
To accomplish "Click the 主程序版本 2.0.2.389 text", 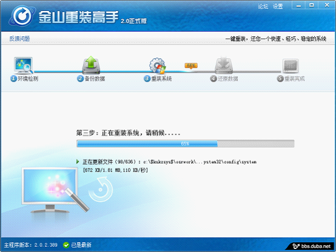I will tap(31, 245).
